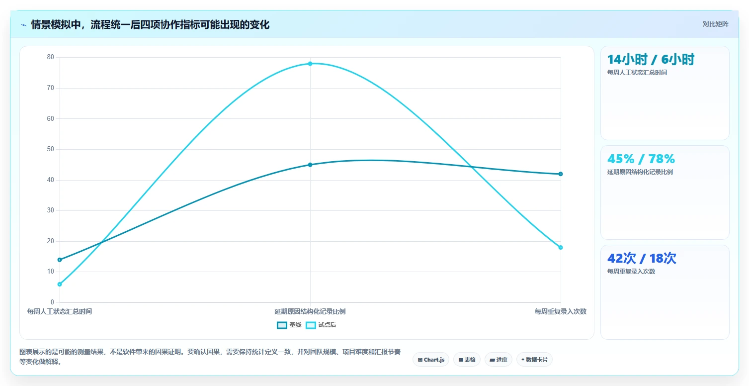Click the 试点后 peak data point at 78

pyautogui.click(x=310, y=64)
